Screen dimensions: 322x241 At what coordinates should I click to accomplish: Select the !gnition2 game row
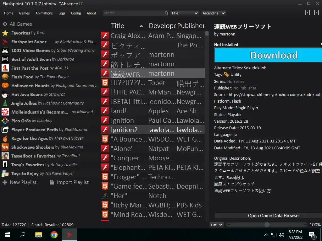(153, 130)
